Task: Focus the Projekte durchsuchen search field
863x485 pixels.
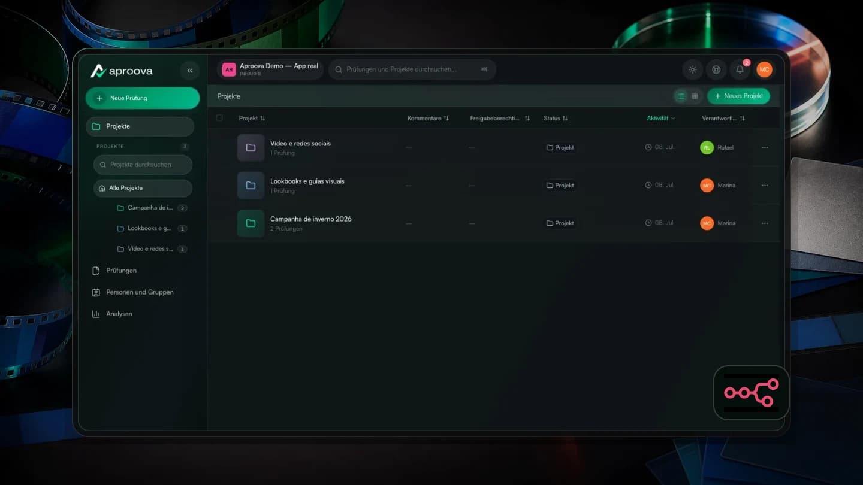Action: [143, 165]
